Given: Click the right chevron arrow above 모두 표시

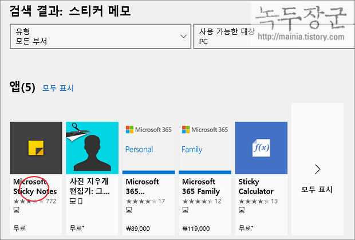Looking at the screenshot, I should 318,169.
